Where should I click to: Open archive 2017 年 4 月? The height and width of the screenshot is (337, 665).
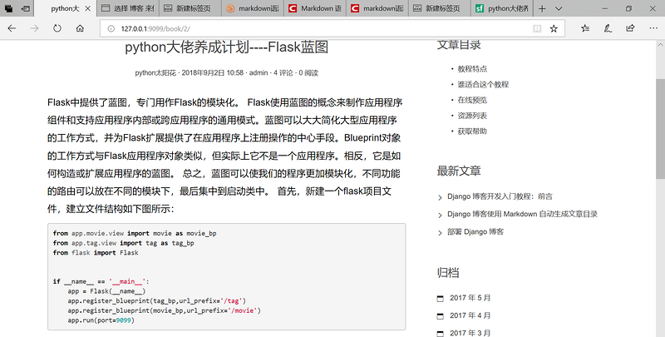point(470,315)
